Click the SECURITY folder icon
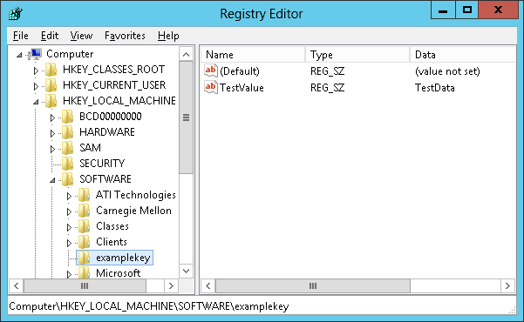The image size is (524, 322). 67,164
